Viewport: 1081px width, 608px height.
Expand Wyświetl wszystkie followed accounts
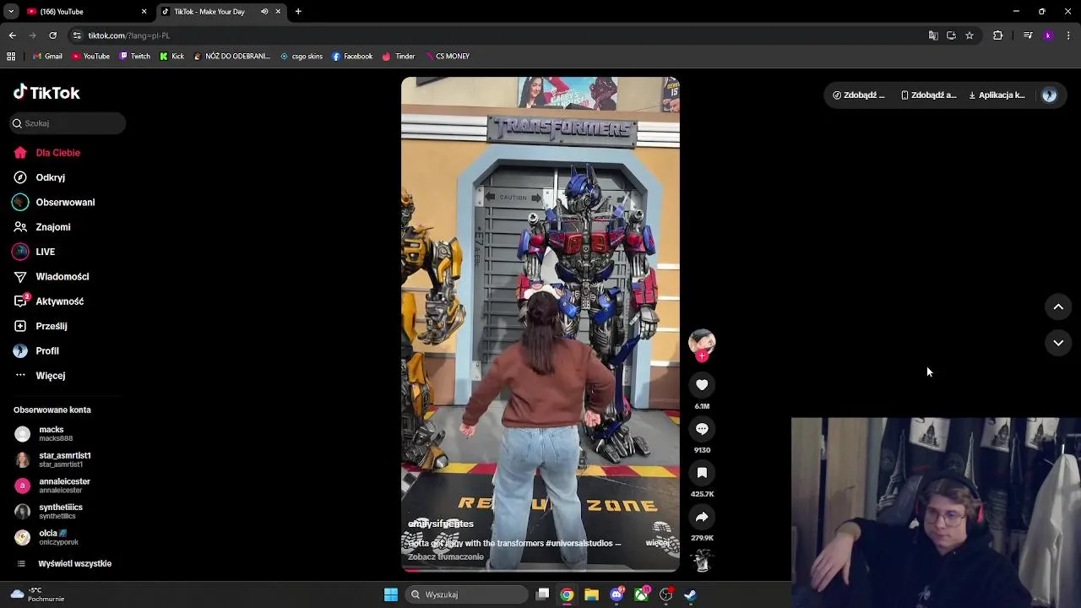pyautogui.click(x=64, y=564)
